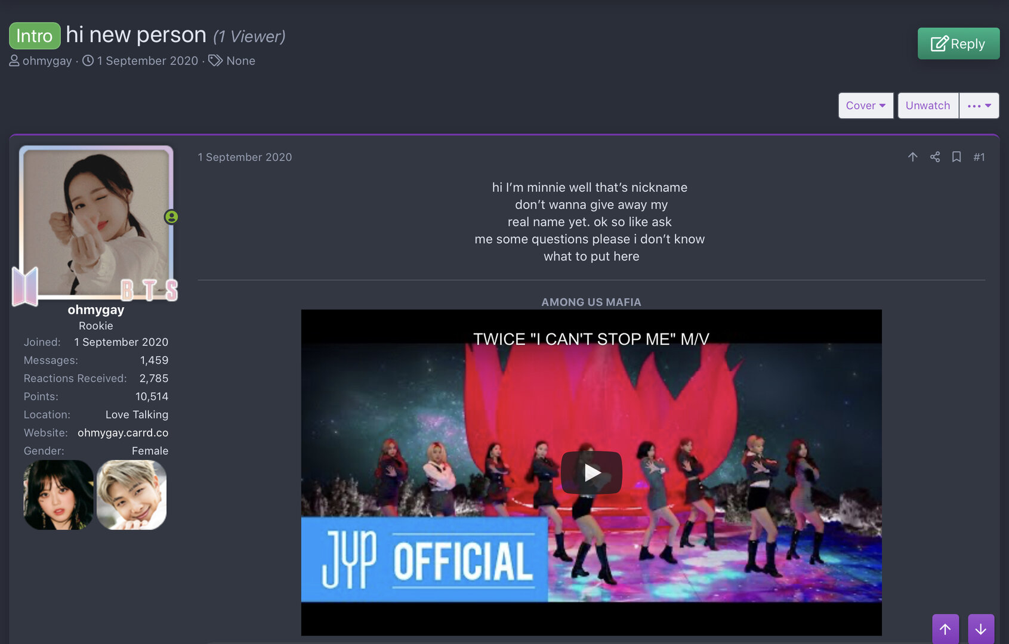The height and width of the screenshot is (644, 1009).
Task: Click the Reactions Received value 2,785
Action: (x=154, y=378)
